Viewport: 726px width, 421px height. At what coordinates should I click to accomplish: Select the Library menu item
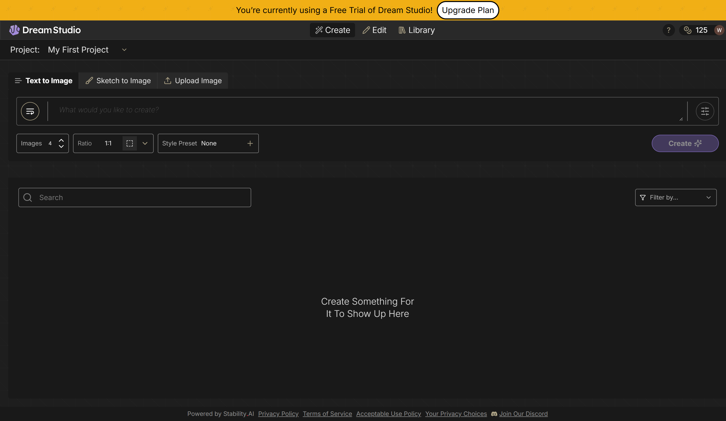coord(416,30)
